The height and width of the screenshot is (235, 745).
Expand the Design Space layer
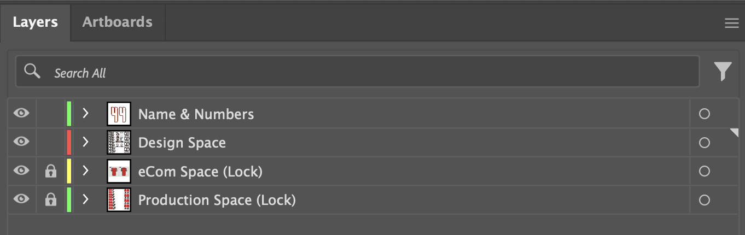point(85,142)
